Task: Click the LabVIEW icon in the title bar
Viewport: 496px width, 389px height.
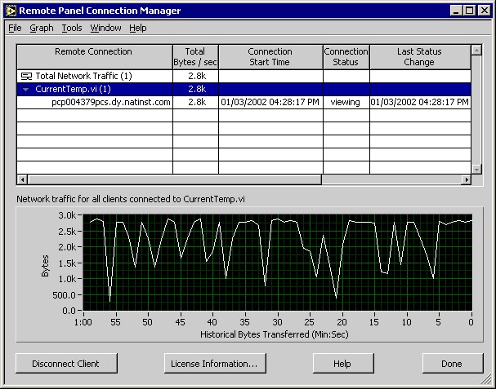Action: pyautogui.click(x=11, y=11)
